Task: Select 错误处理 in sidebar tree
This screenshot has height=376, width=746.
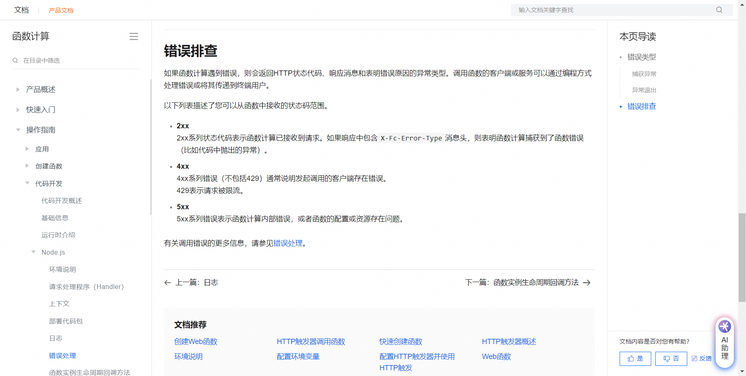Action: [x=62, y=355]
